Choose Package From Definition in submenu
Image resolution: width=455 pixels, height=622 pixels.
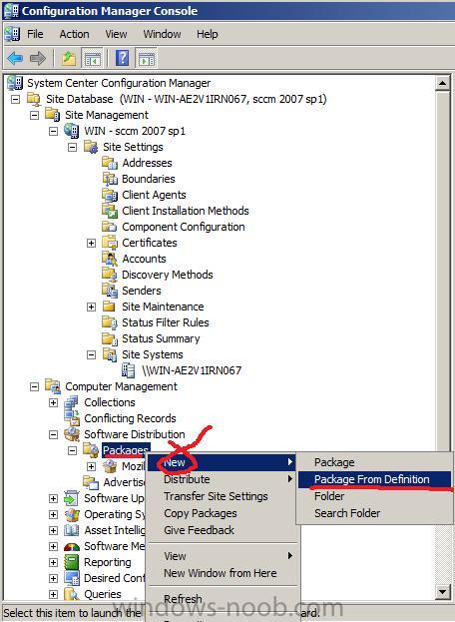374,479
